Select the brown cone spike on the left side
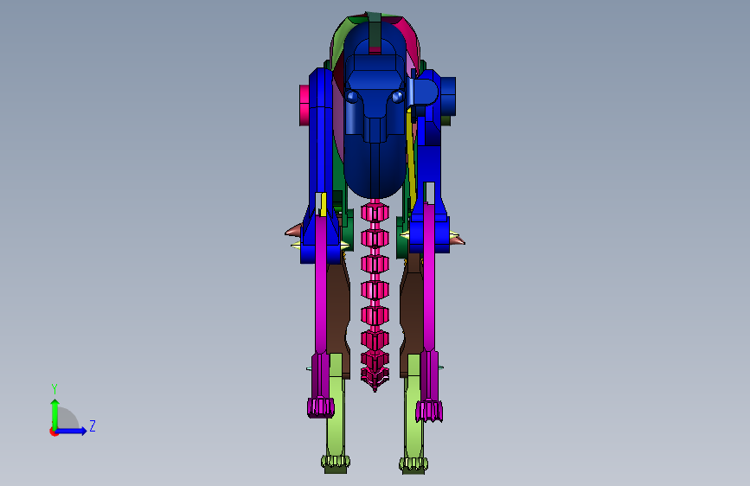Screen dimensions: 750x486 [294, 231]
